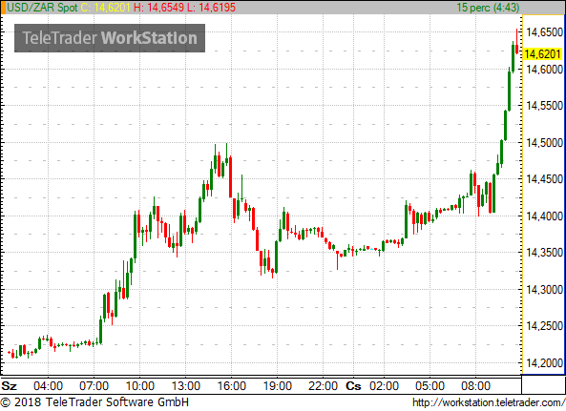The width and height of the screenshot is (566, 411).
Task: Click the 14,6500 price axis label
Action: (544, 32)
